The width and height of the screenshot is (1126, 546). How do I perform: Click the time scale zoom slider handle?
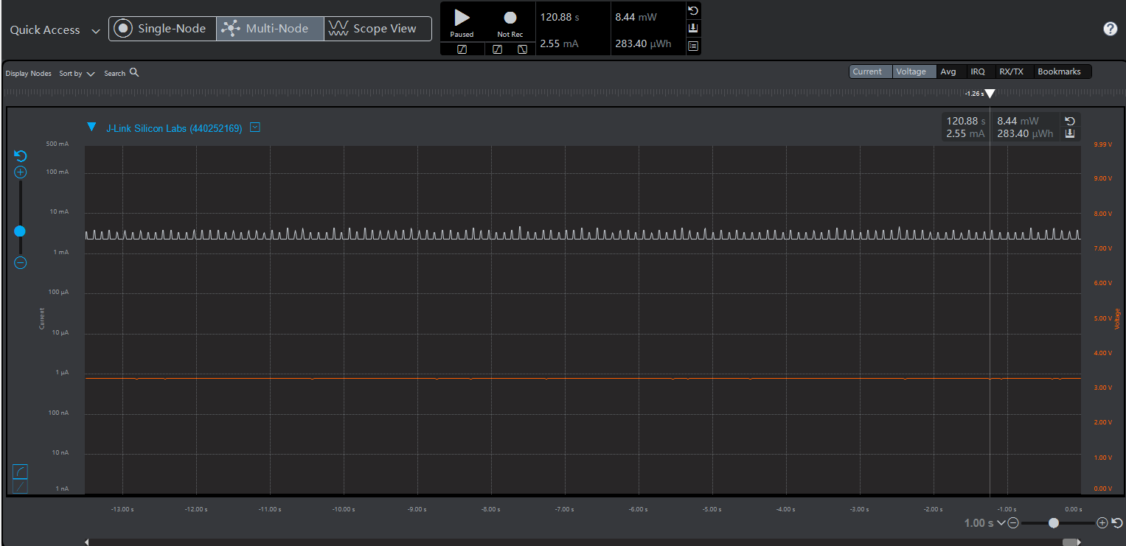tap(1054, 522)
